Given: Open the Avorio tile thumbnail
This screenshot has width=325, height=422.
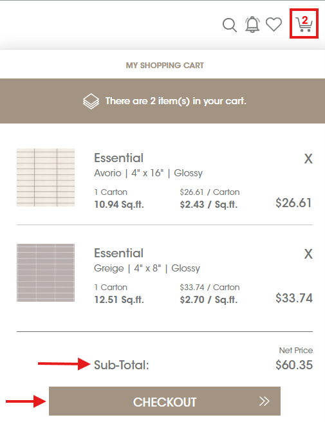Looking at the screenshot, I should point(46,178).
